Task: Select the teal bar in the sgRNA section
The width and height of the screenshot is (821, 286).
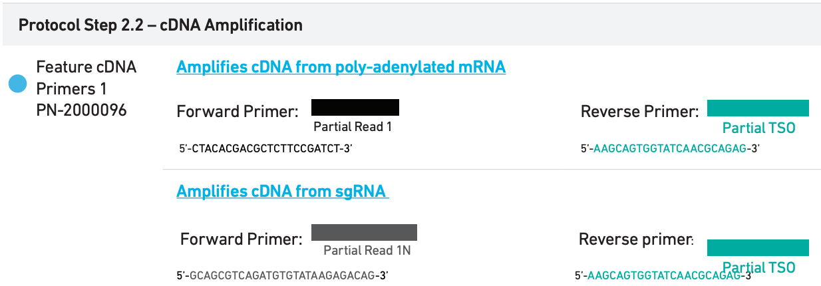Action: pos(758,247)
